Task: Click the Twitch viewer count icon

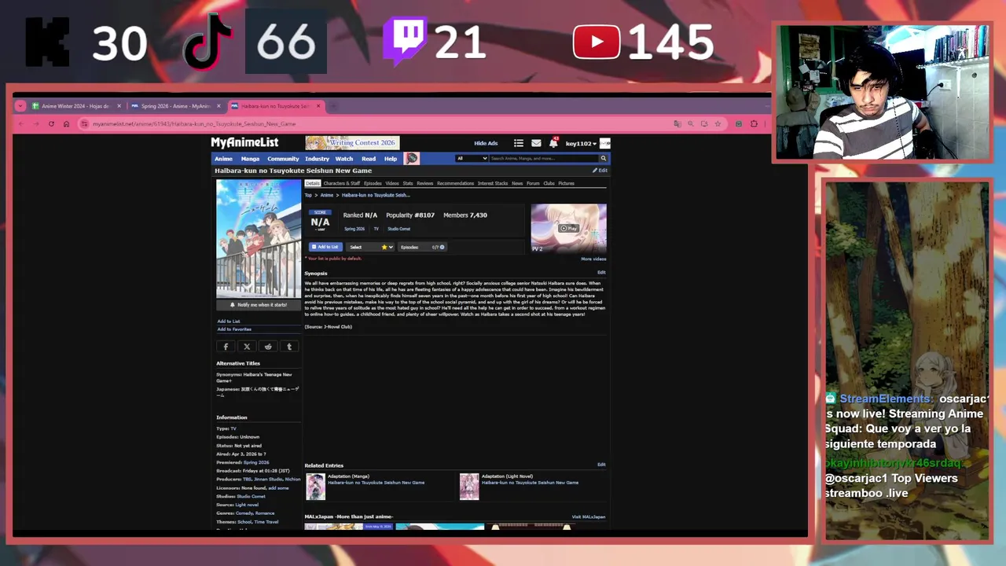Action: point(405,41)
